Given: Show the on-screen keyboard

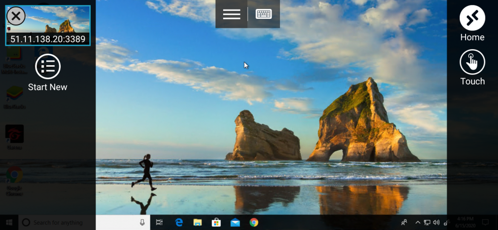Looking at the screenshot, I should tap(264, 14).
